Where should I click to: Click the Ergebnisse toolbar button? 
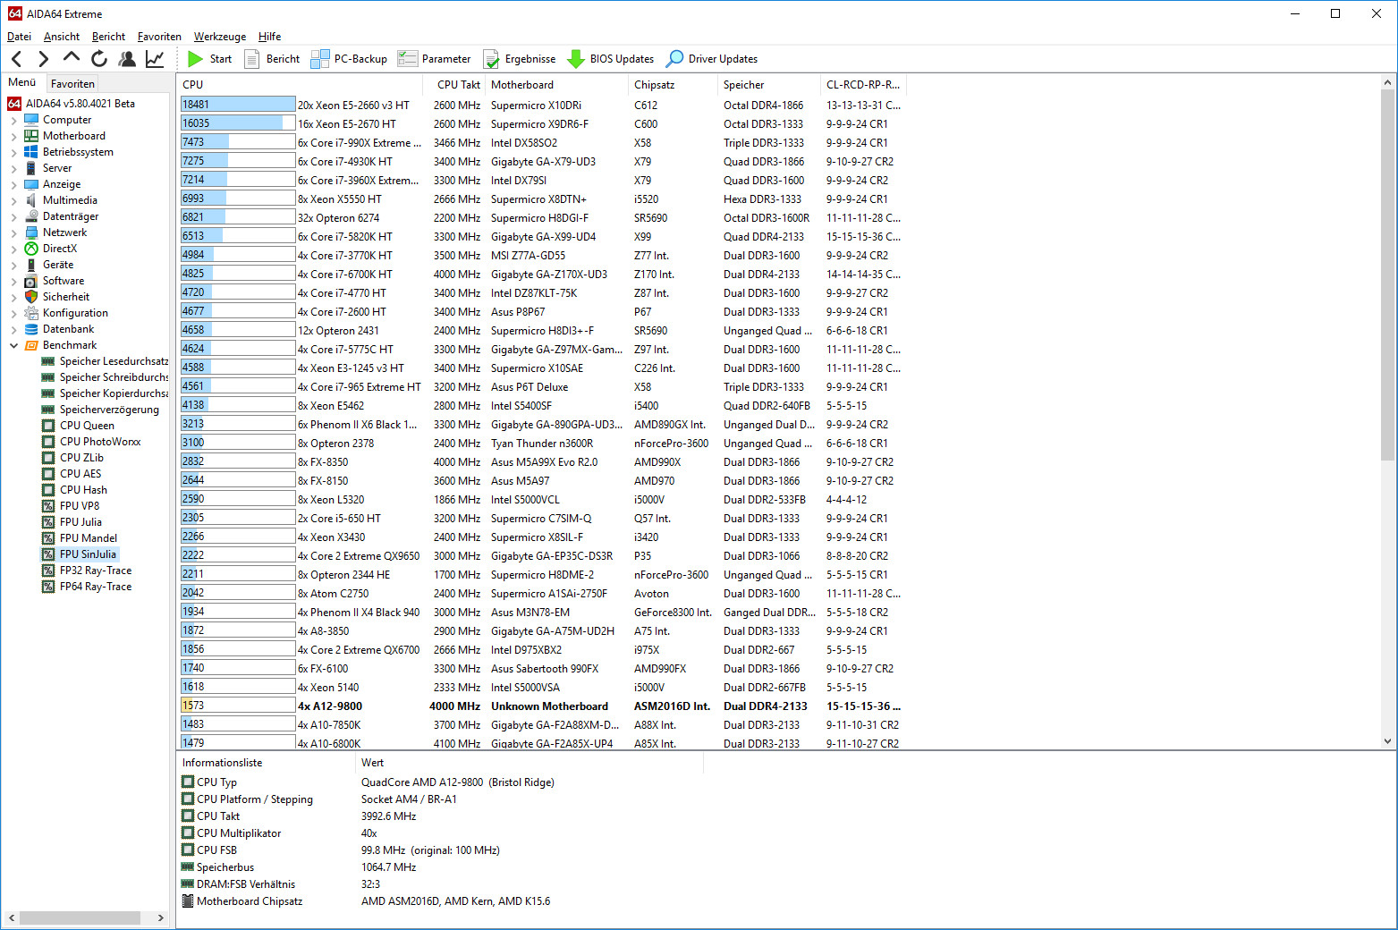(520, 59)
